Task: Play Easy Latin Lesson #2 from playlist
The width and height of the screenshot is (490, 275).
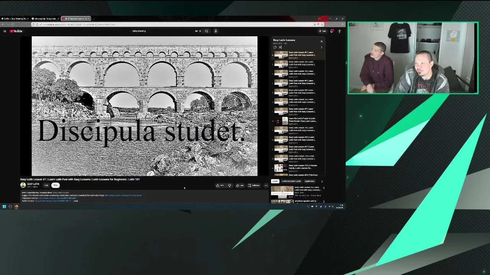Action: [298, 64]
